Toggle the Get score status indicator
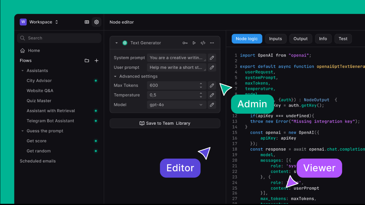This screenshot has width=365, height=205. pyautogui.click(x=96, y=141)
